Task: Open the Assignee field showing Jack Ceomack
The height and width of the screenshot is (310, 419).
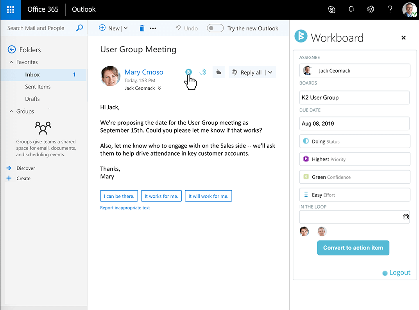Action: point(355,70)
